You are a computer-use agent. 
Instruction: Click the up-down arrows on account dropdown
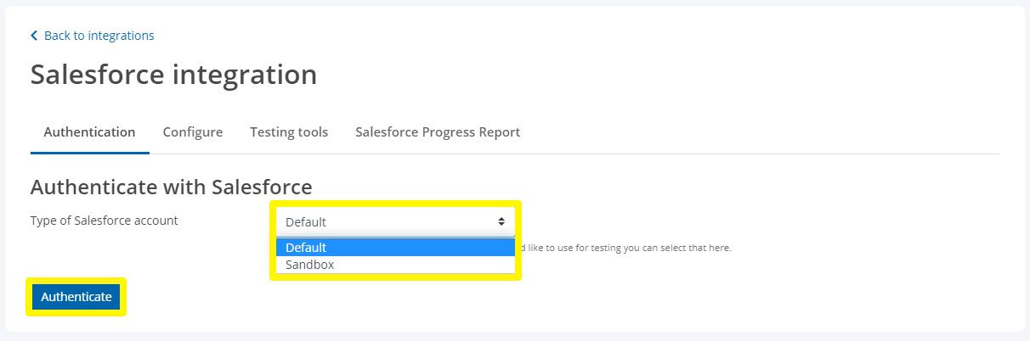(x=501, y=222)
